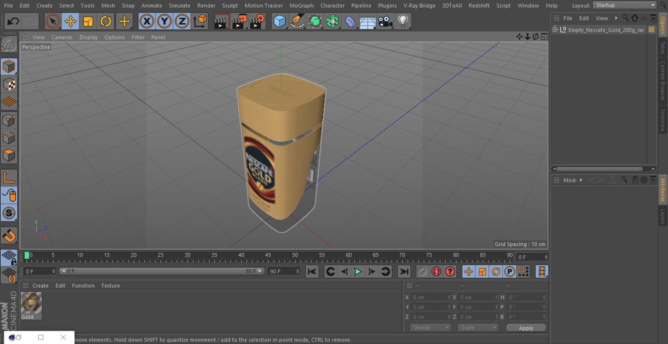Select the Spline Pen tool

click(x=297, y=22)
